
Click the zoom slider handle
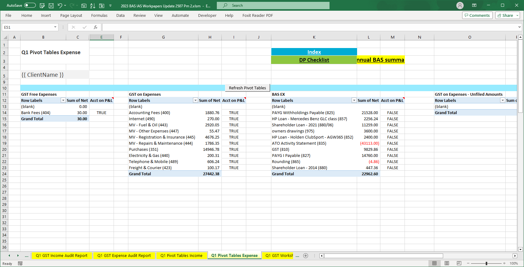point(486,263)
